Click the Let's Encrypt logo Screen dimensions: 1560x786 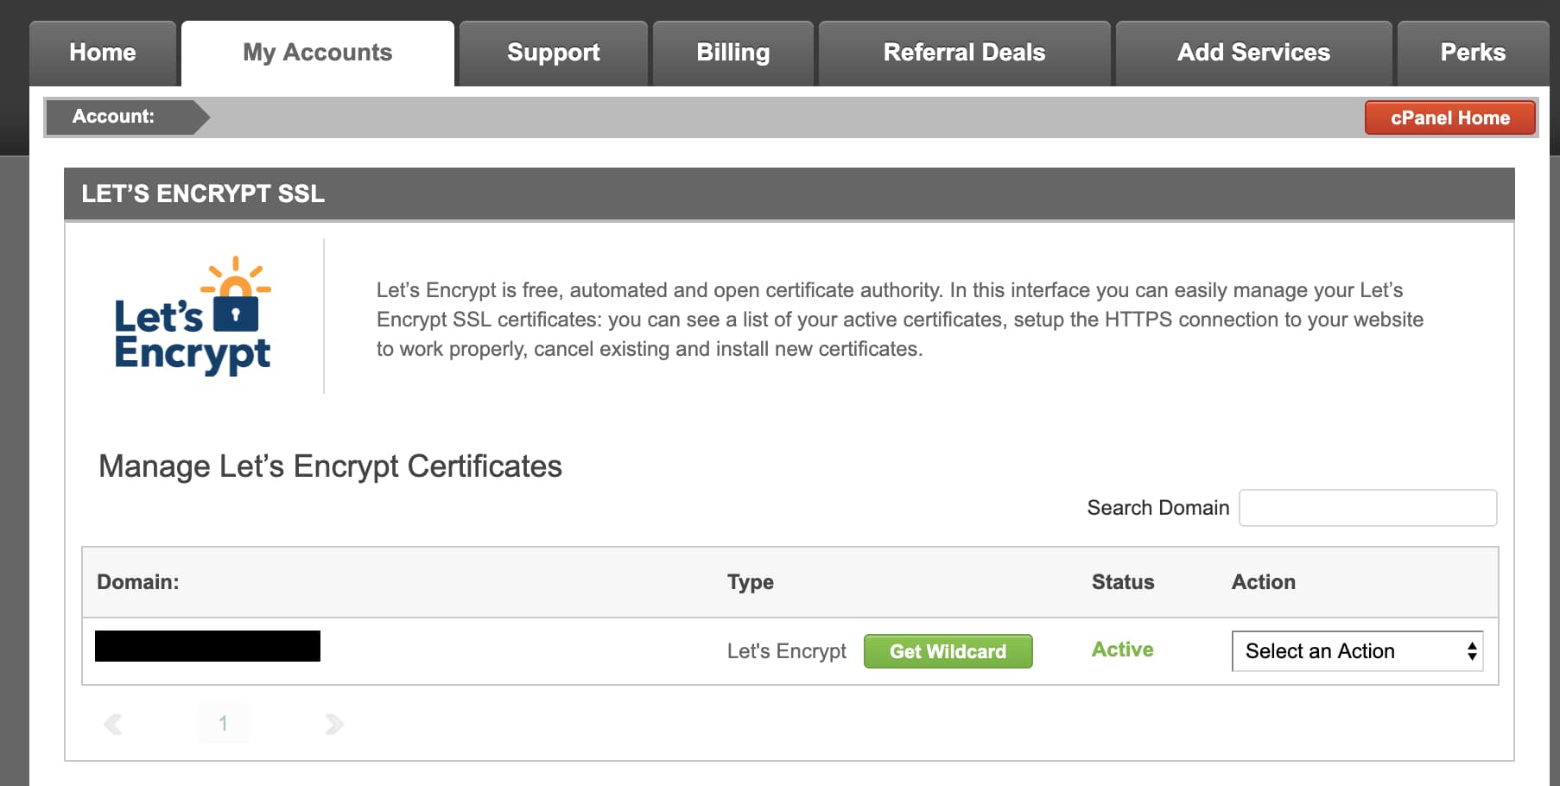[192, 320]
